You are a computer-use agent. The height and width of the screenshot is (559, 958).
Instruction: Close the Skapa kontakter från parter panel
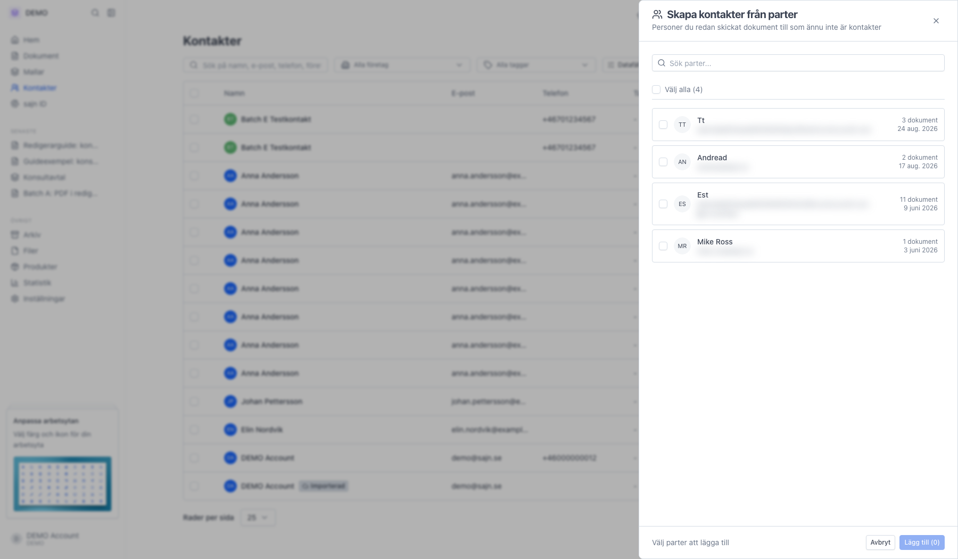(x=936, y=21)
